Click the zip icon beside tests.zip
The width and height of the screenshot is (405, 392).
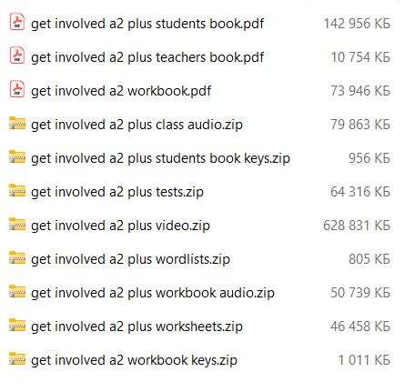tap(17, 190)
